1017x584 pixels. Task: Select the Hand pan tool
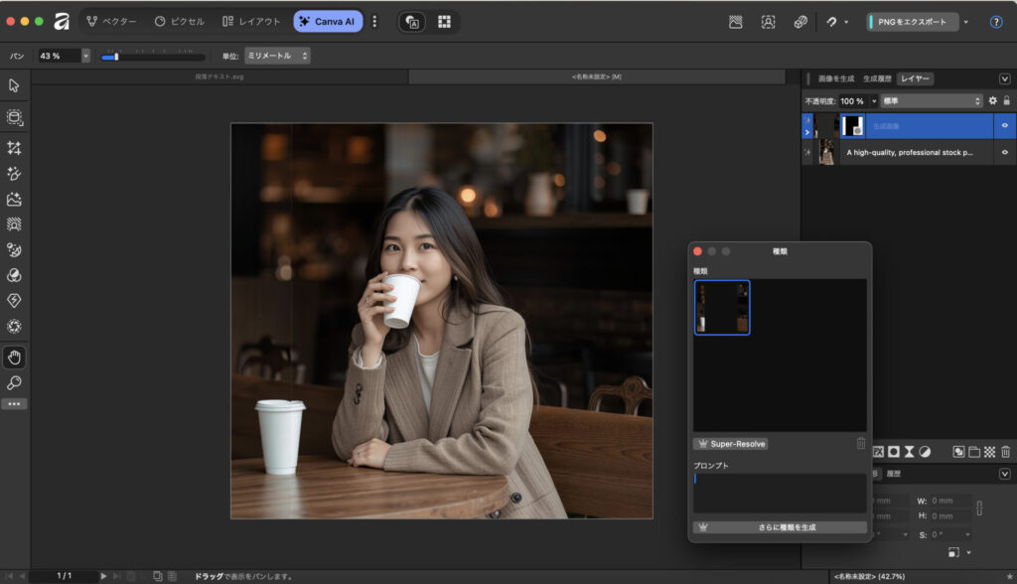point(14,358)
